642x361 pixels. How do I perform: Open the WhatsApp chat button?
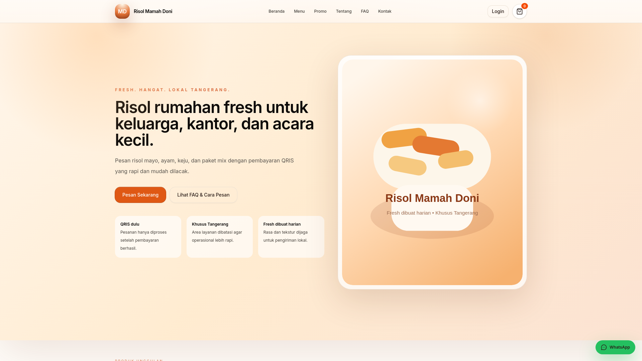615,347
